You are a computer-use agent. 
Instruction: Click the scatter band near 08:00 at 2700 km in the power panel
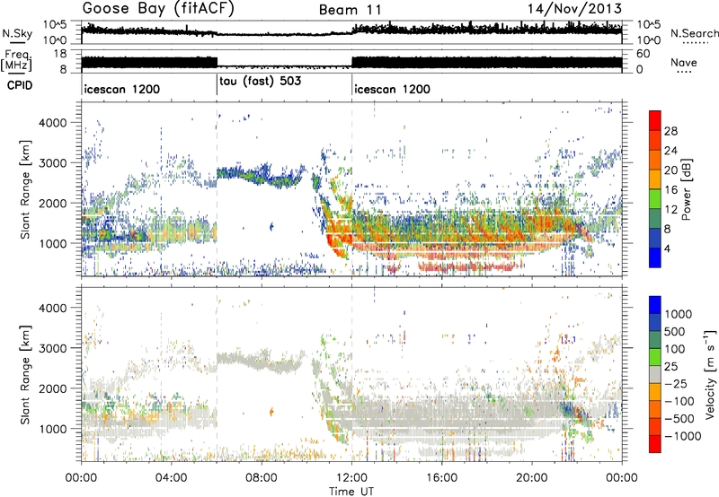262,176
